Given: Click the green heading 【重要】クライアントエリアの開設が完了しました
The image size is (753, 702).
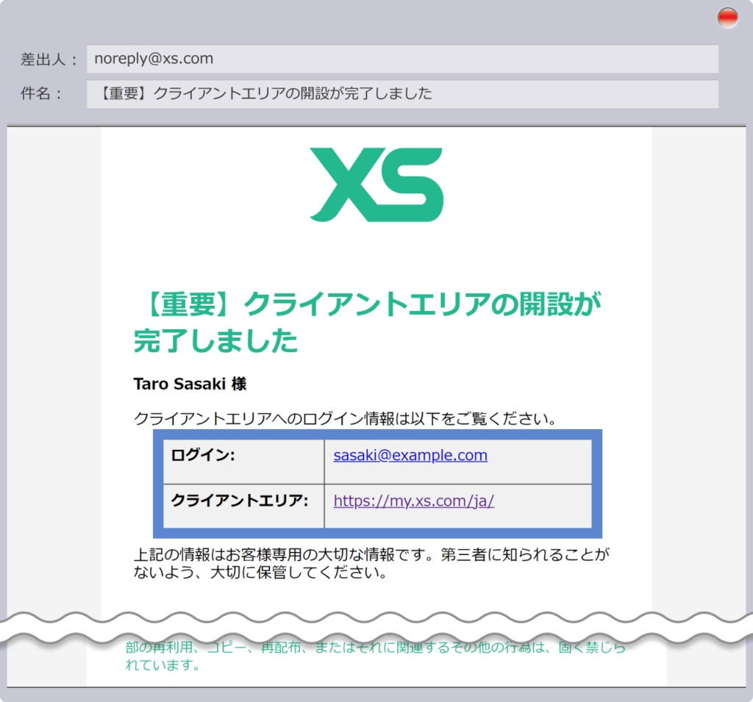Looking at the screenshot, I should coord(368,323).
